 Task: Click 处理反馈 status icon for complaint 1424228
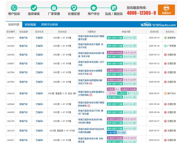pos(165,112)
